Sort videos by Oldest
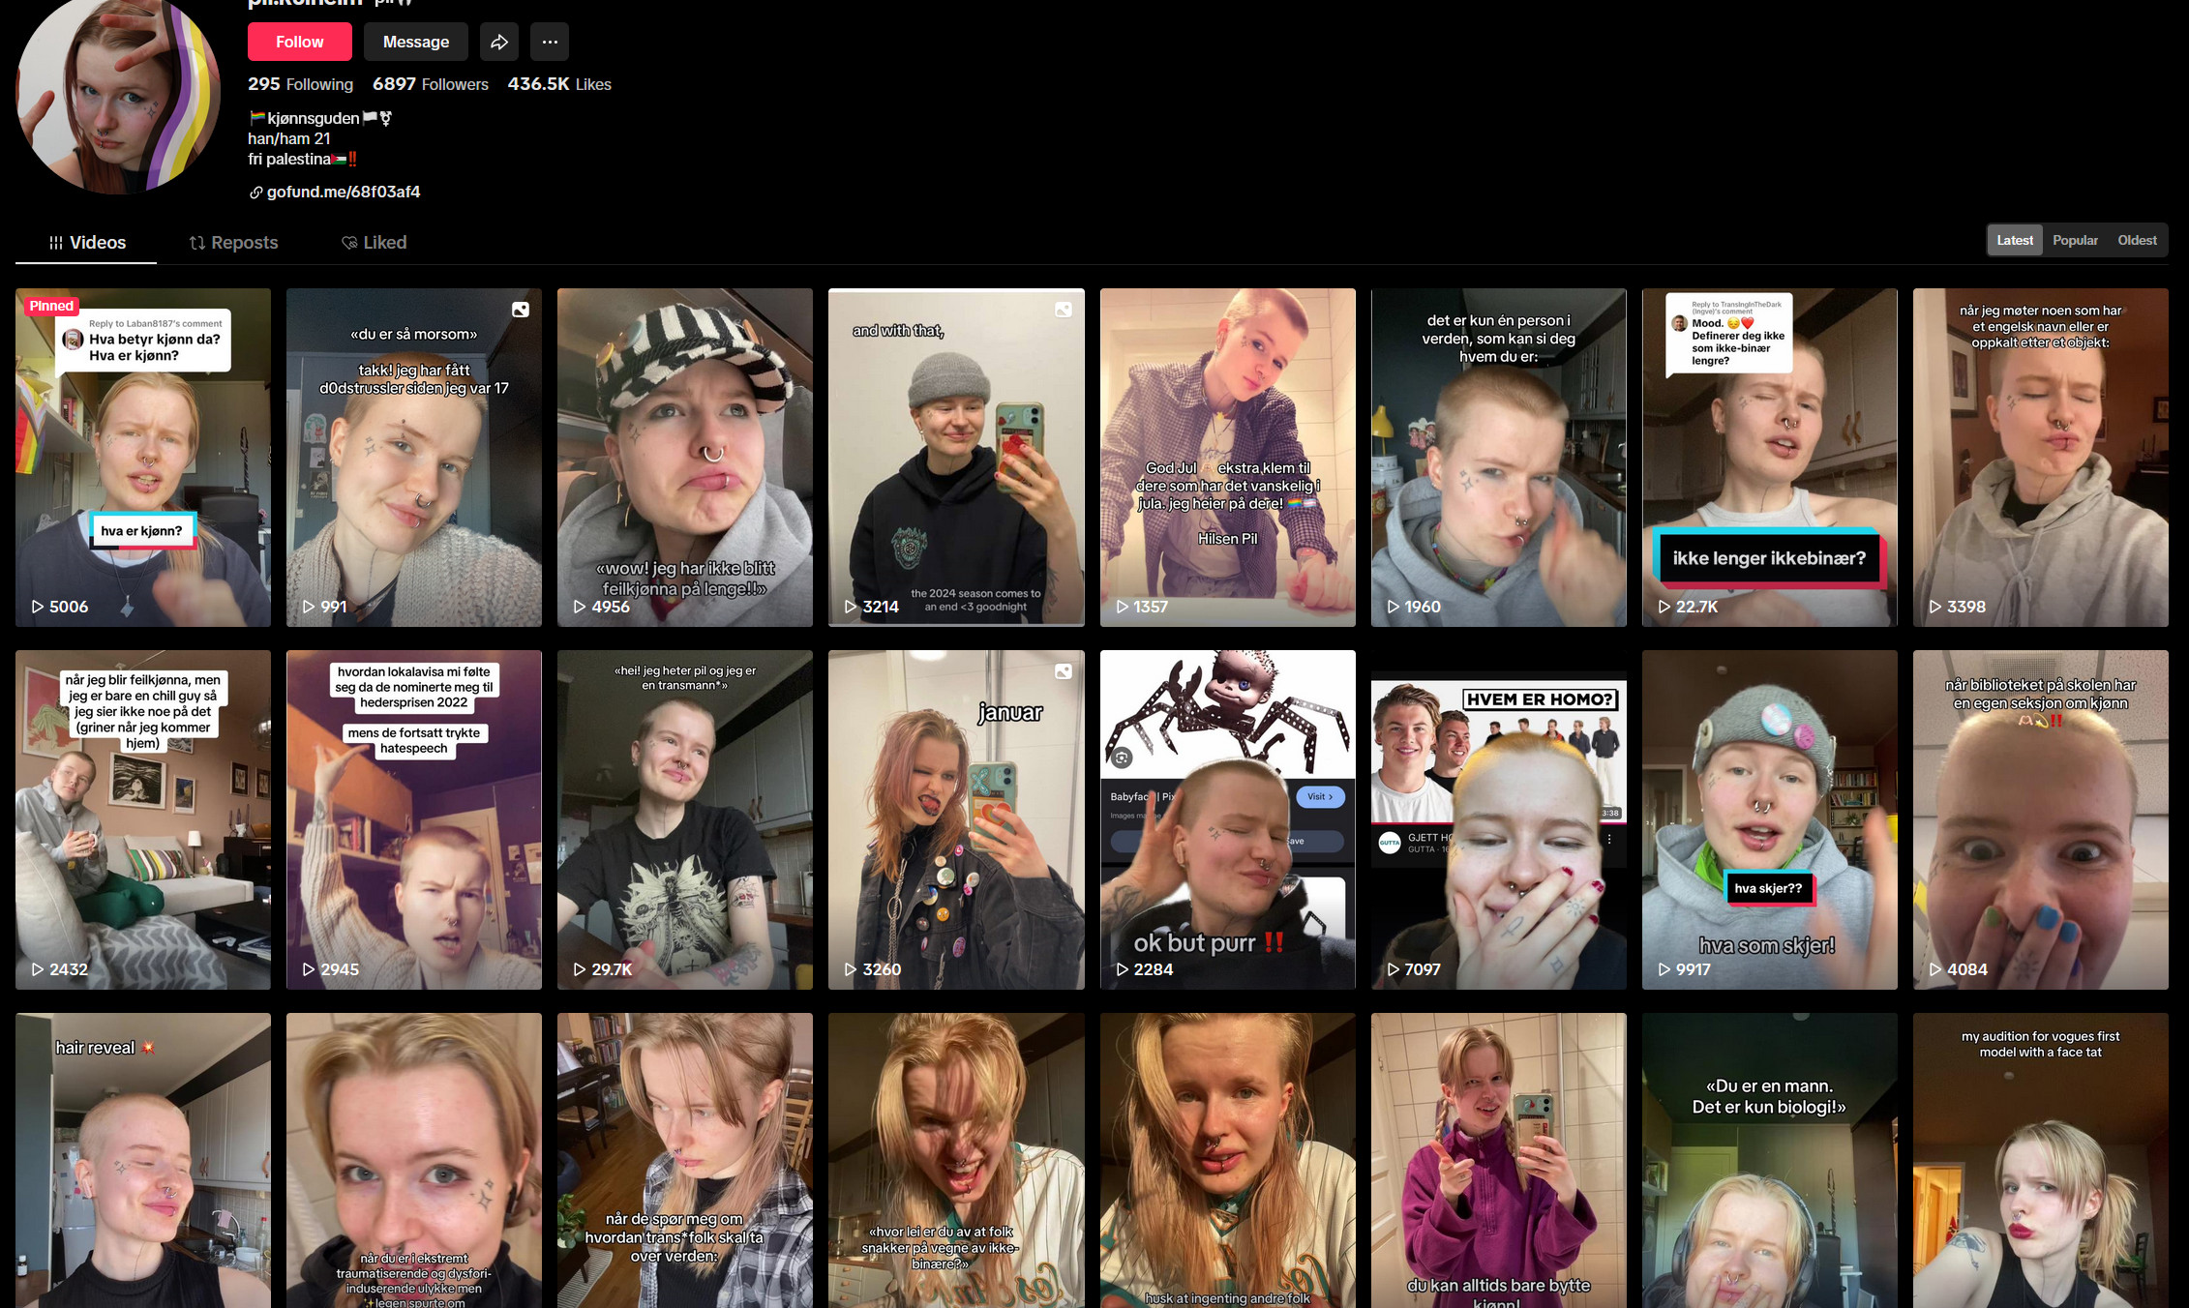This screenshot has width=2189, height=1308. 2137,240
